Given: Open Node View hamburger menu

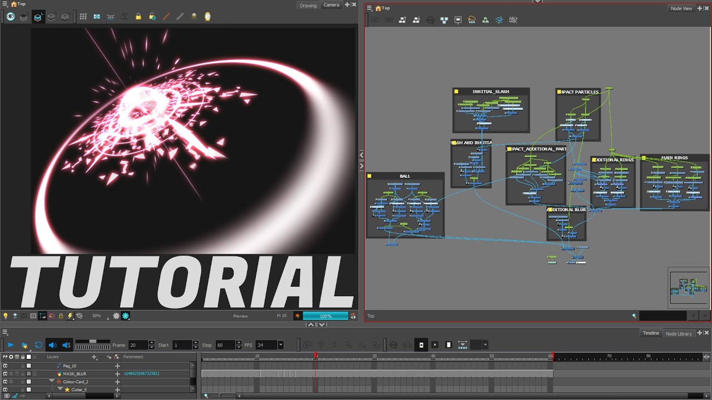Looking at the screenshot, I should [369, 8].
